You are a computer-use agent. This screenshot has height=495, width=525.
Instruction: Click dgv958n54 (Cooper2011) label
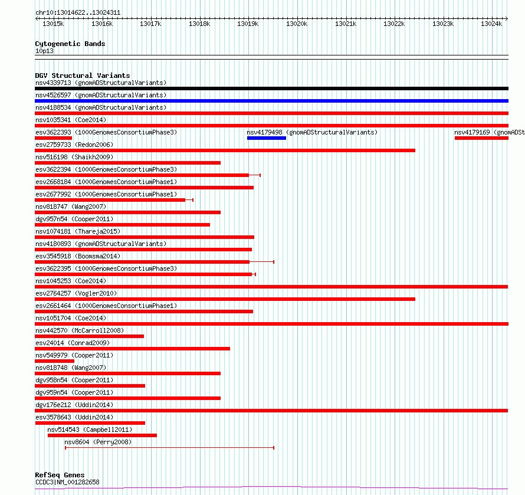tap(74, 380)
